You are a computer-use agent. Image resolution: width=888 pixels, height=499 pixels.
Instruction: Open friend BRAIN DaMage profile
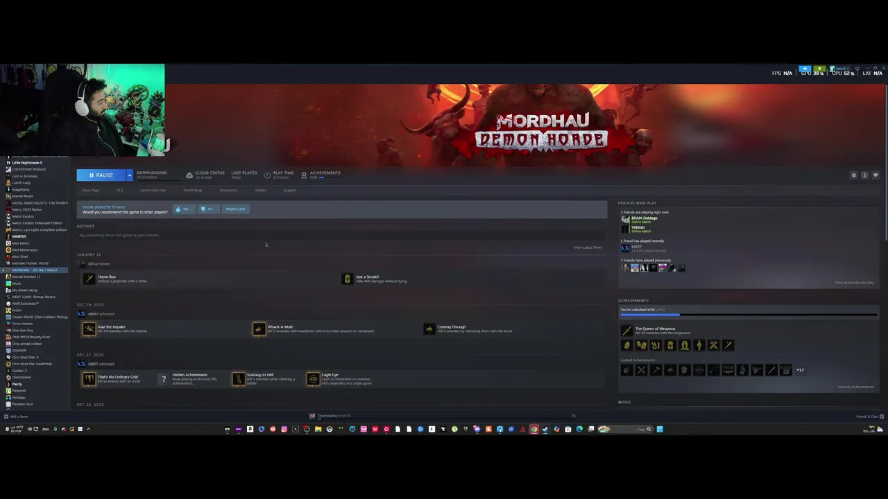coord(644,218)
